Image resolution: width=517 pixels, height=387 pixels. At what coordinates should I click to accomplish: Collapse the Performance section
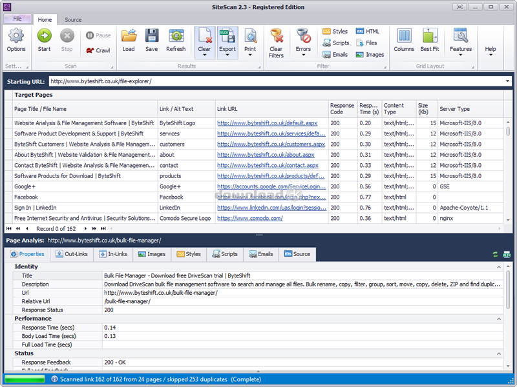(x=499, y=319)
